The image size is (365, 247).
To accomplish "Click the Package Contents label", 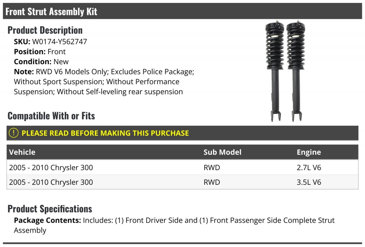I will point(47,220).
